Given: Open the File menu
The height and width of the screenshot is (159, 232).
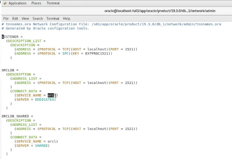Looking at the screenshot, I should 6,18.
